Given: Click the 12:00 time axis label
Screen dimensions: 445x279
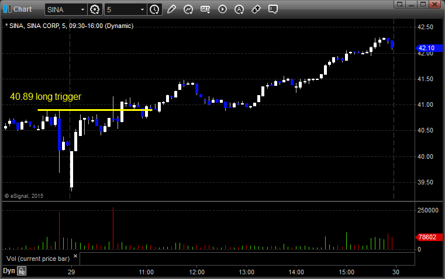Looking at the screenshot, I should pyautogui.click(x=196, y=272).
